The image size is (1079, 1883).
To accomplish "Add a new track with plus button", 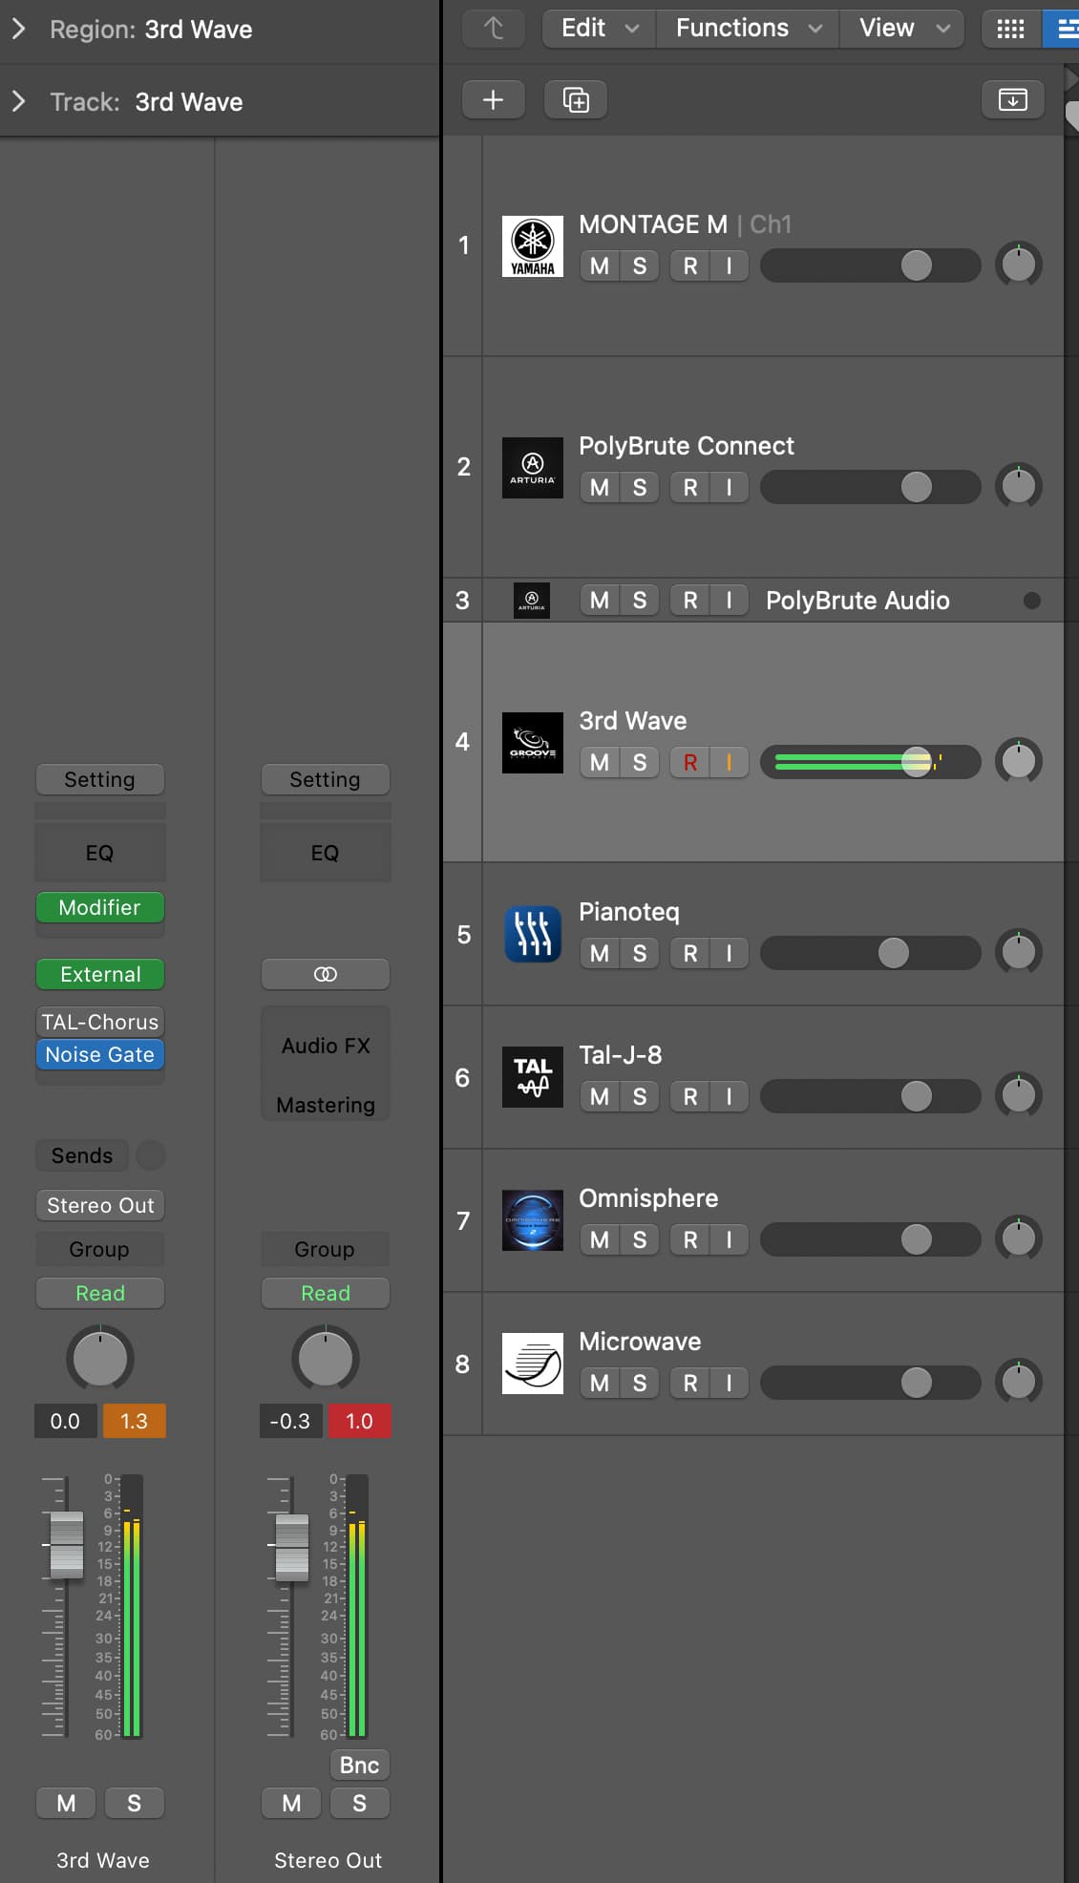I will [493, 99].
